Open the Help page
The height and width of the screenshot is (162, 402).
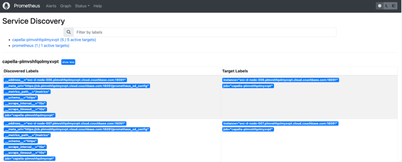(x=98, y=6)
